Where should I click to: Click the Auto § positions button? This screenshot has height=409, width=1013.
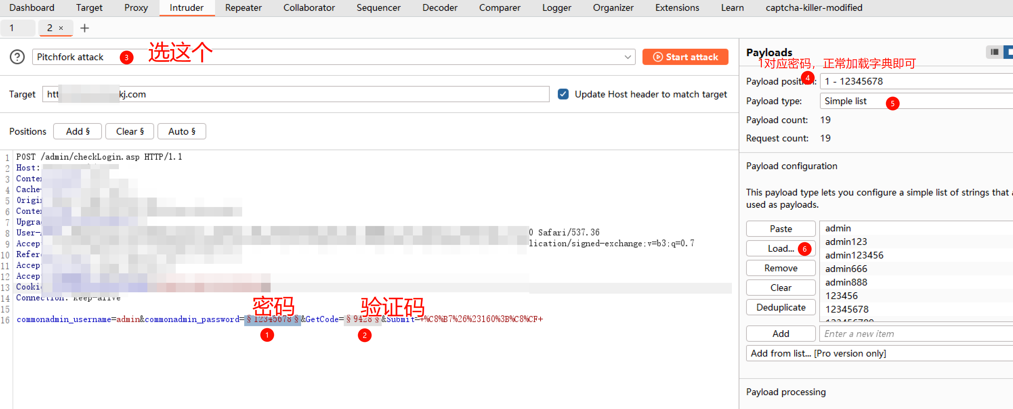(x=181, y=131)
